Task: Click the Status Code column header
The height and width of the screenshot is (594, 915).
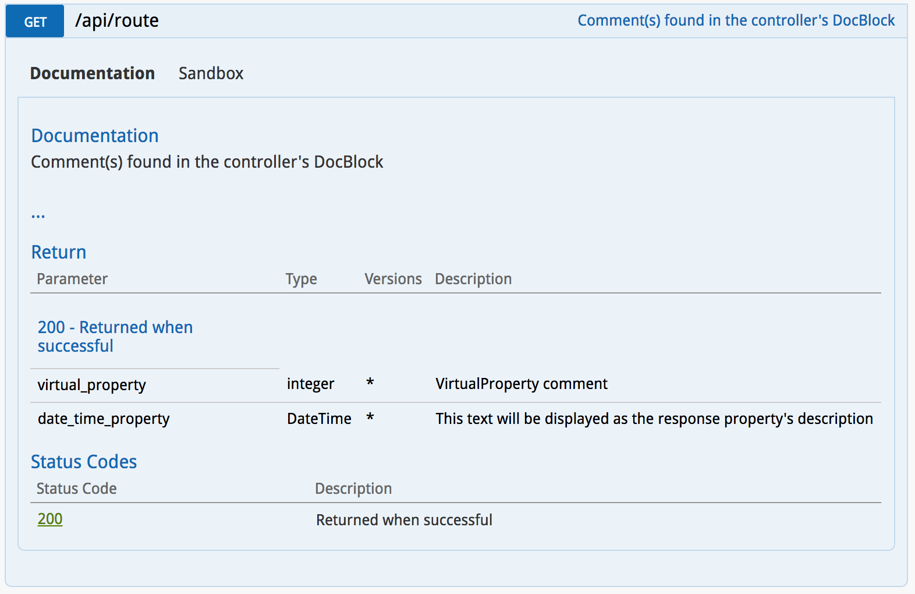Action: tap(77, 489)
